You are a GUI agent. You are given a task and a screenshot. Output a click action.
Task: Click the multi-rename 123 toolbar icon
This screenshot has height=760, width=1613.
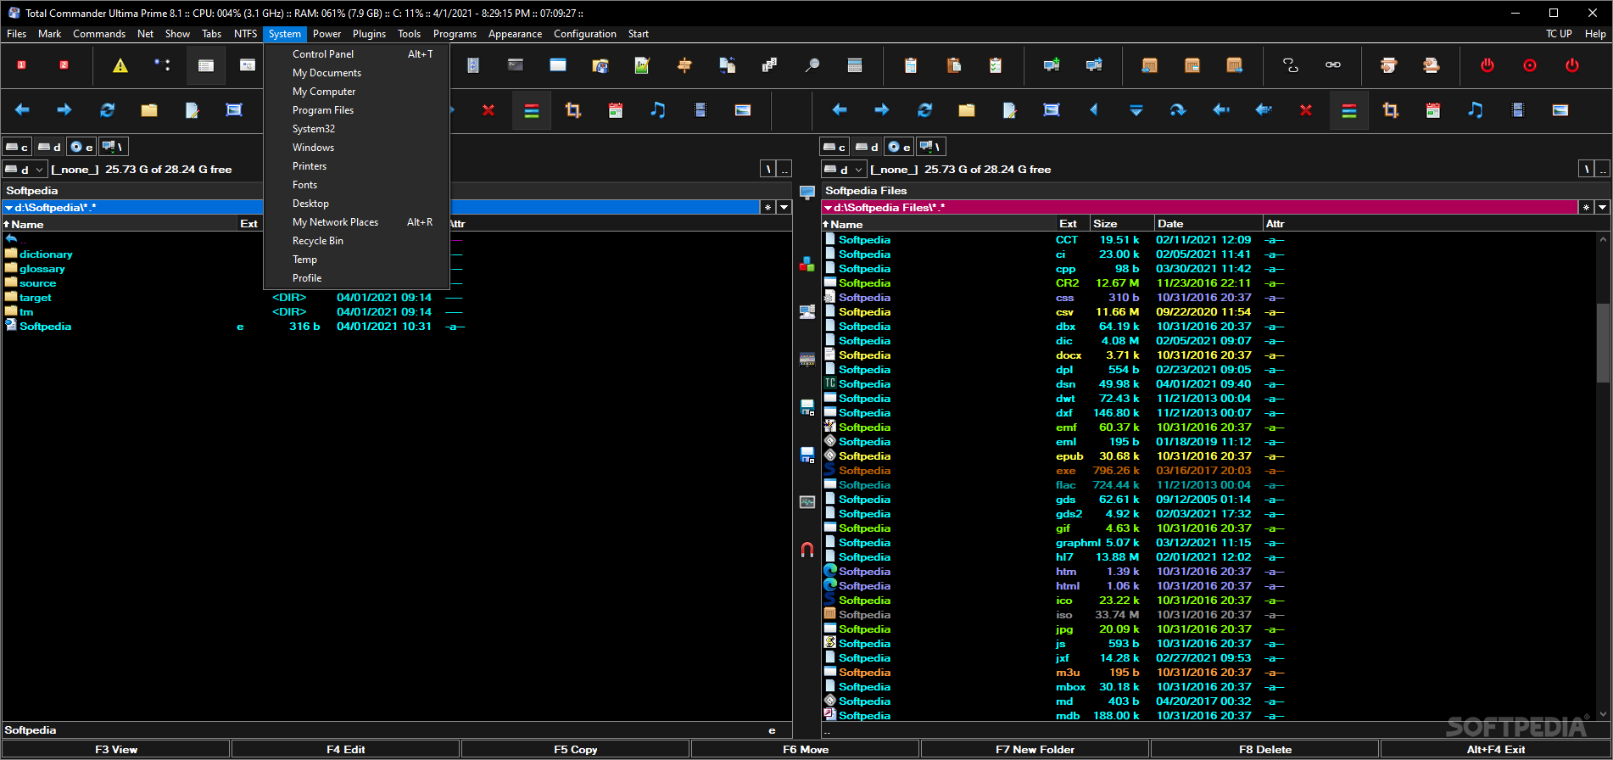(769, 65)
